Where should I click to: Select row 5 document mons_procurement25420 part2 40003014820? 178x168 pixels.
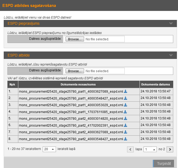(x=71, y=119)
